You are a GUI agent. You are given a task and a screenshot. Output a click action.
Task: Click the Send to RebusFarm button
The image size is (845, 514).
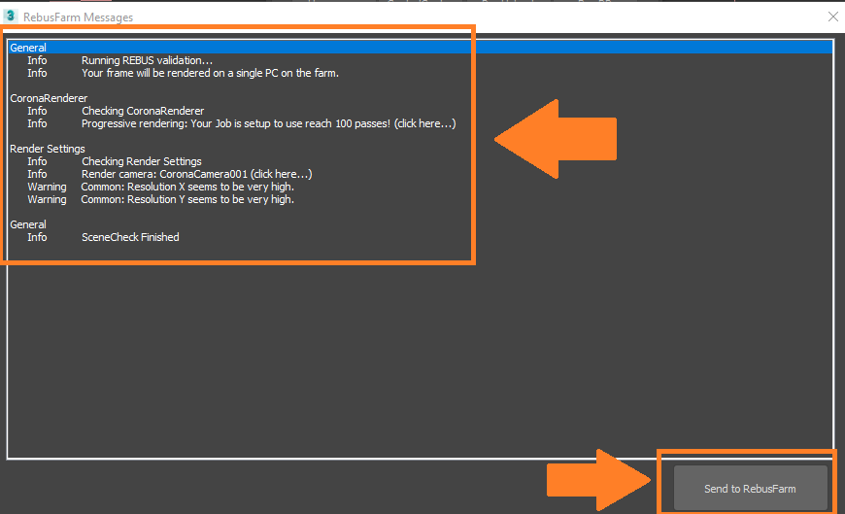(x=750, y=488)
